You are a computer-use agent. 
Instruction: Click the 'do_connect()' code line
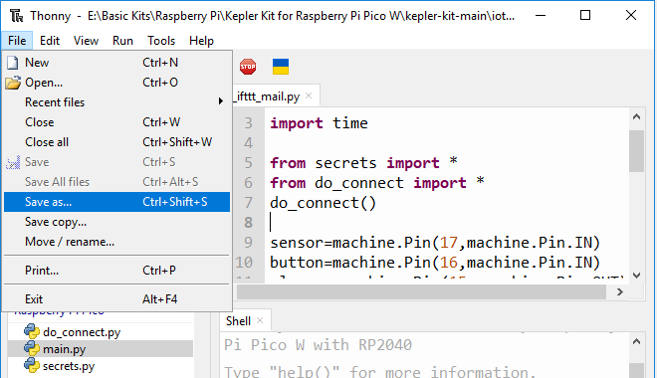[x=324, y=203]
